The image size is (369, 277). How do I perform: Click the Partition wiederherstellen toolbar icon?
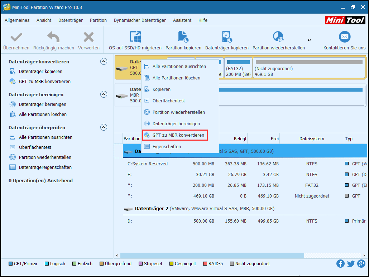click(278, 39)
